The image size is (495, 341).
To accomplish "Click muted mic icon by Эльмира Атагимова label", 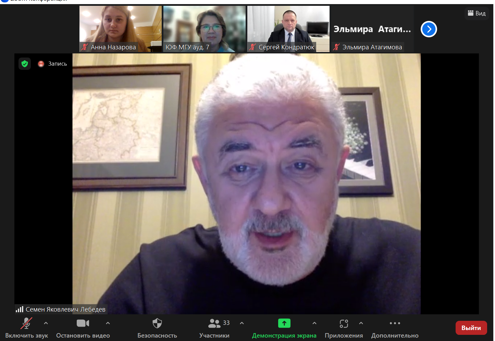I will [336, 47].
